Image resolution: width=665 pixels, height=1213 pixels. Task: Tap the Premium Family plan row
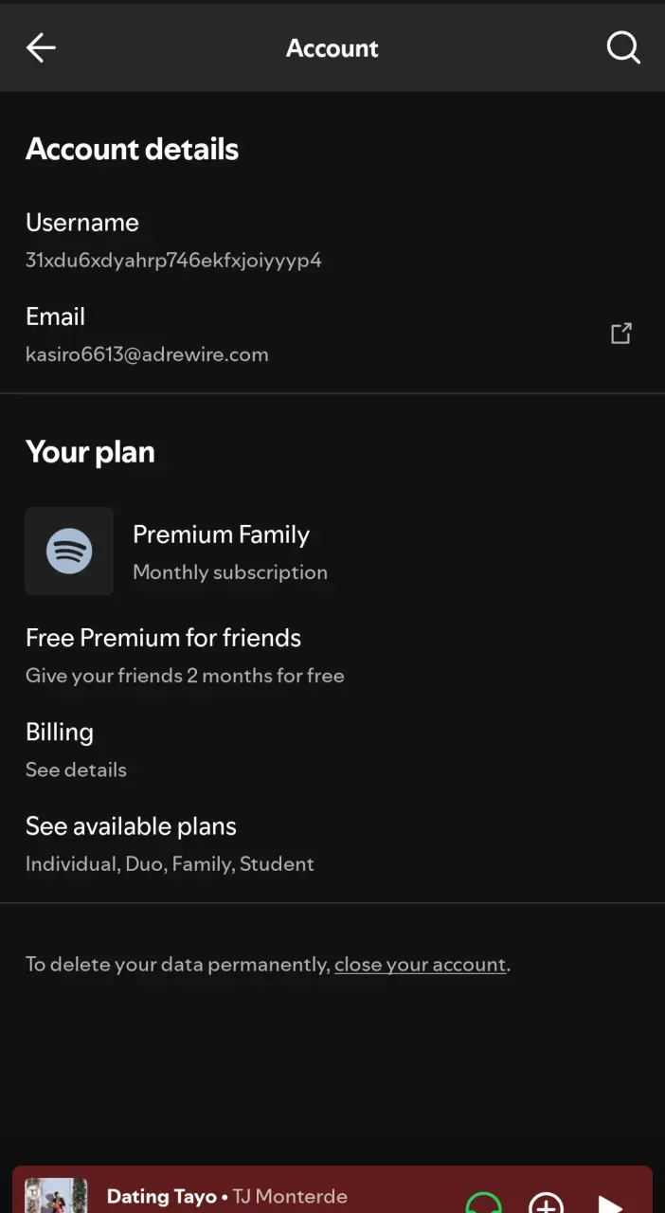(332, 551)
